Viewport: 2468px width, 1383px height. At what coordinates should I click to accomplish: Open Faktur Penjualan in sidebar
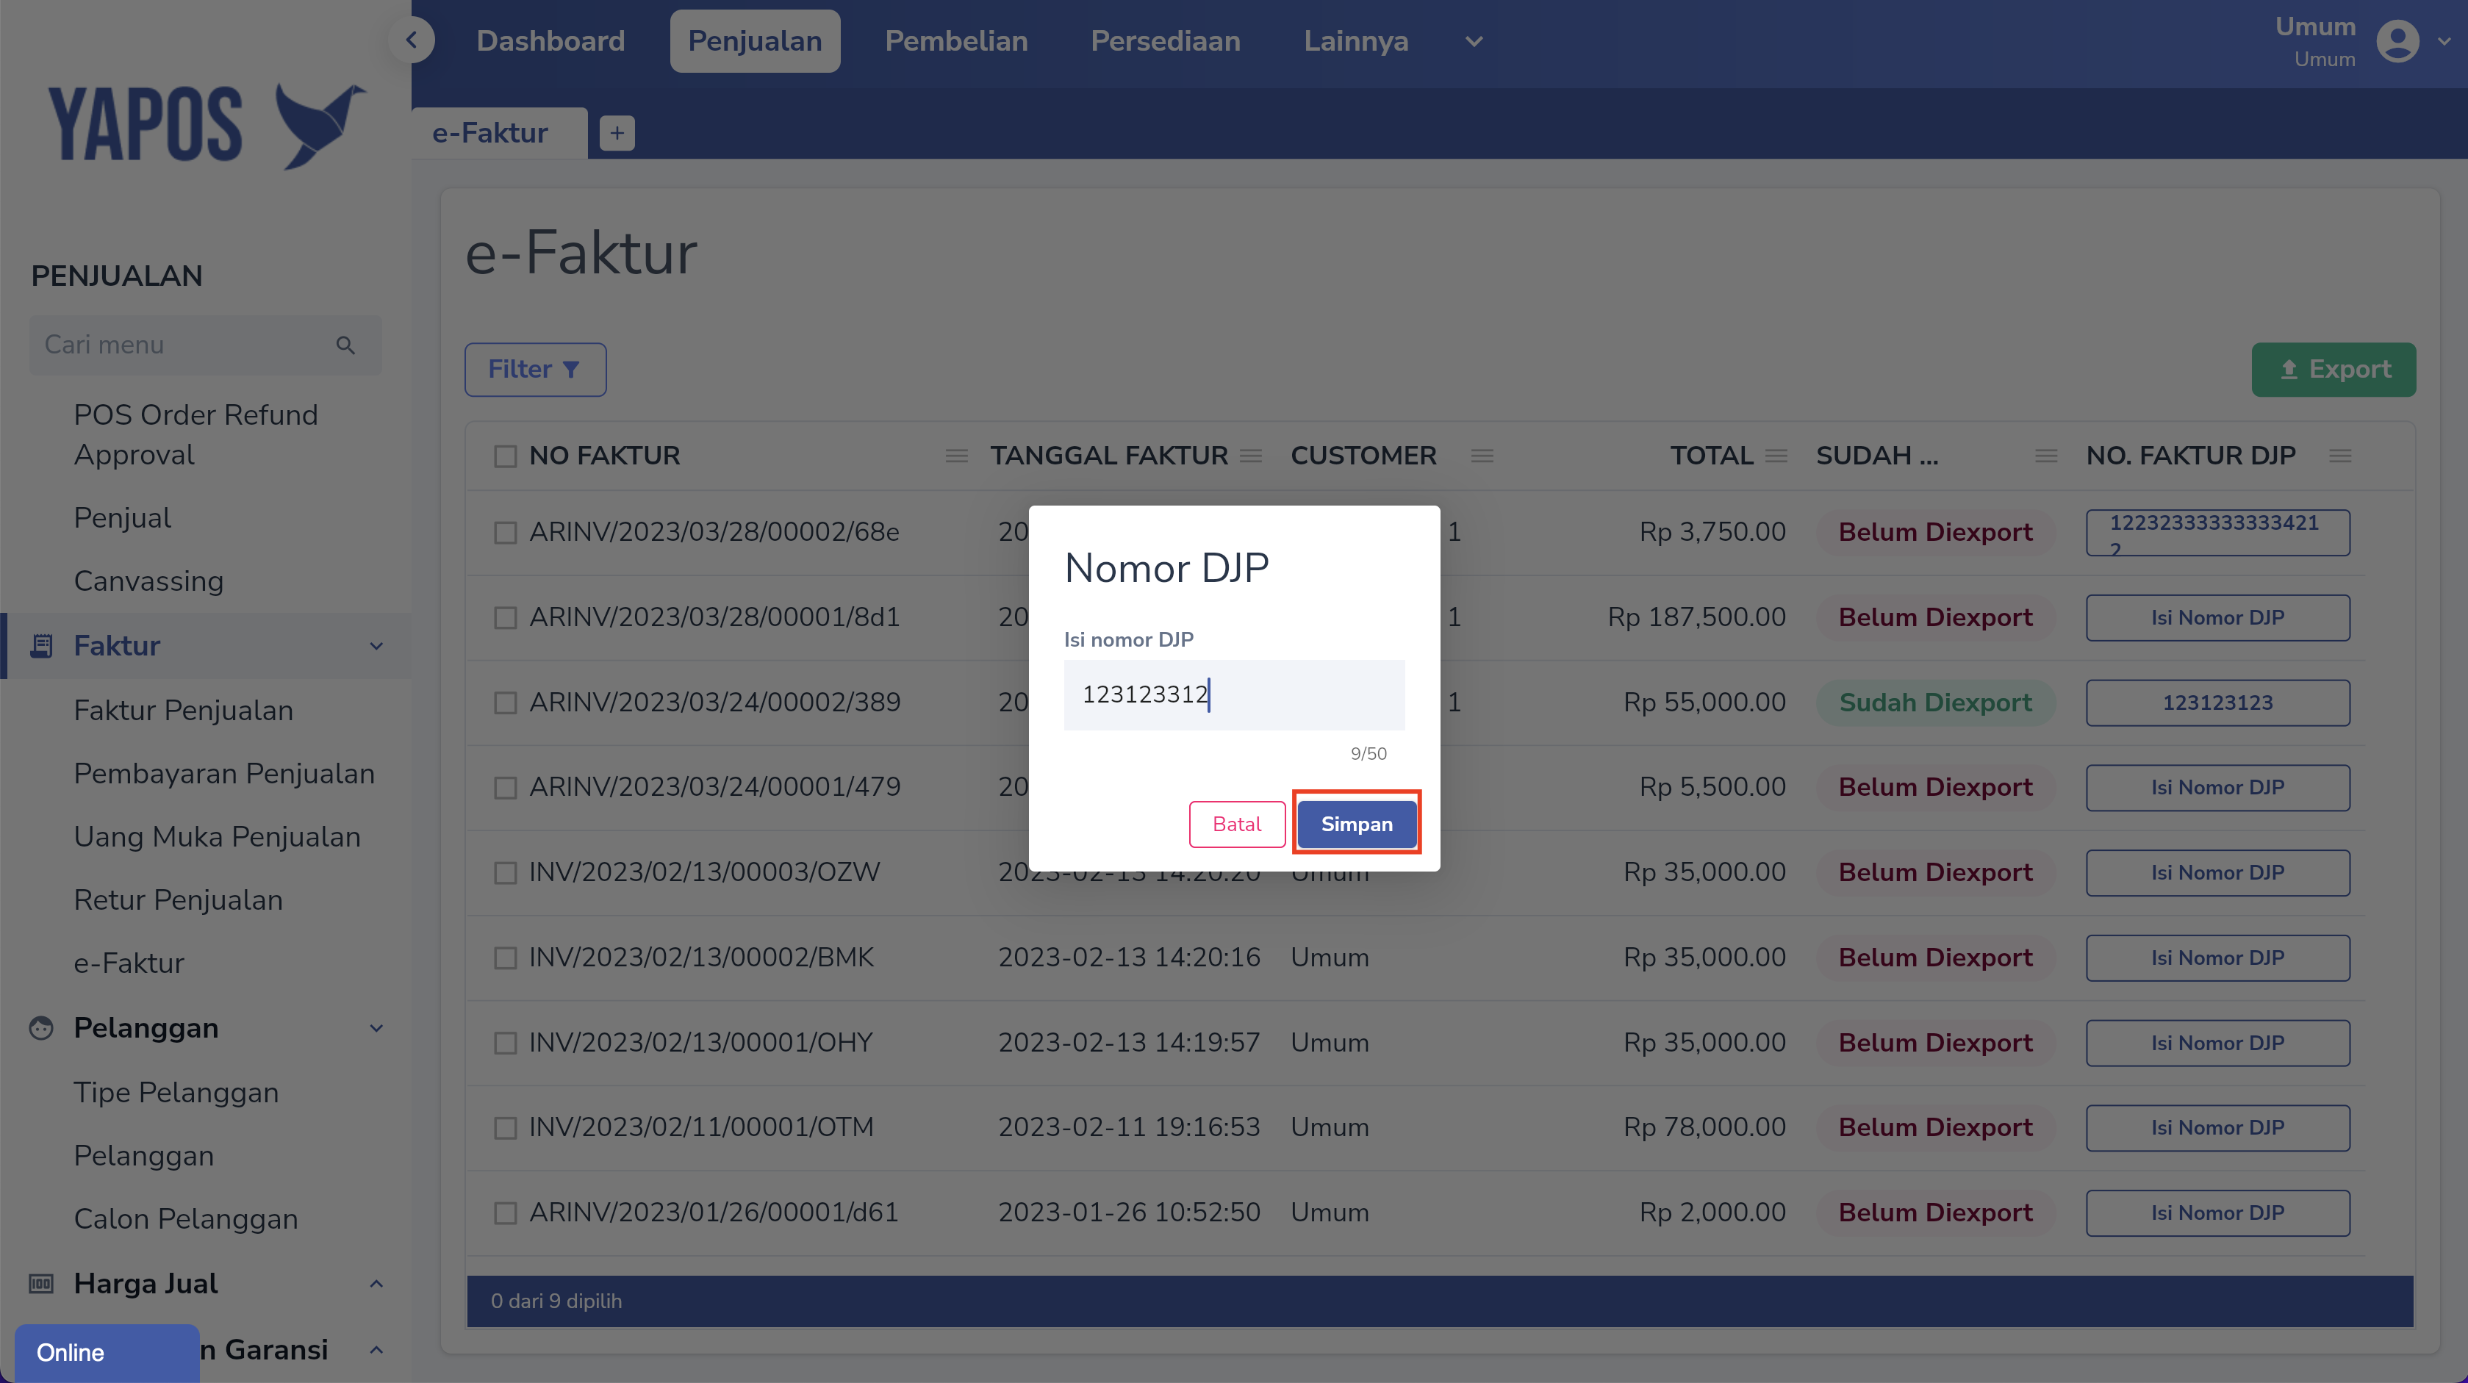(x=183, y=711)
